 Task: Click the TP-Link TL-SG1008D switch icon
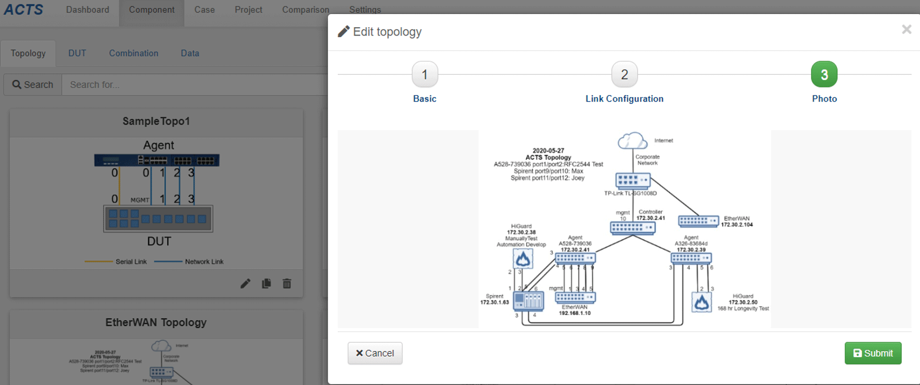click(x=633, y=180)
